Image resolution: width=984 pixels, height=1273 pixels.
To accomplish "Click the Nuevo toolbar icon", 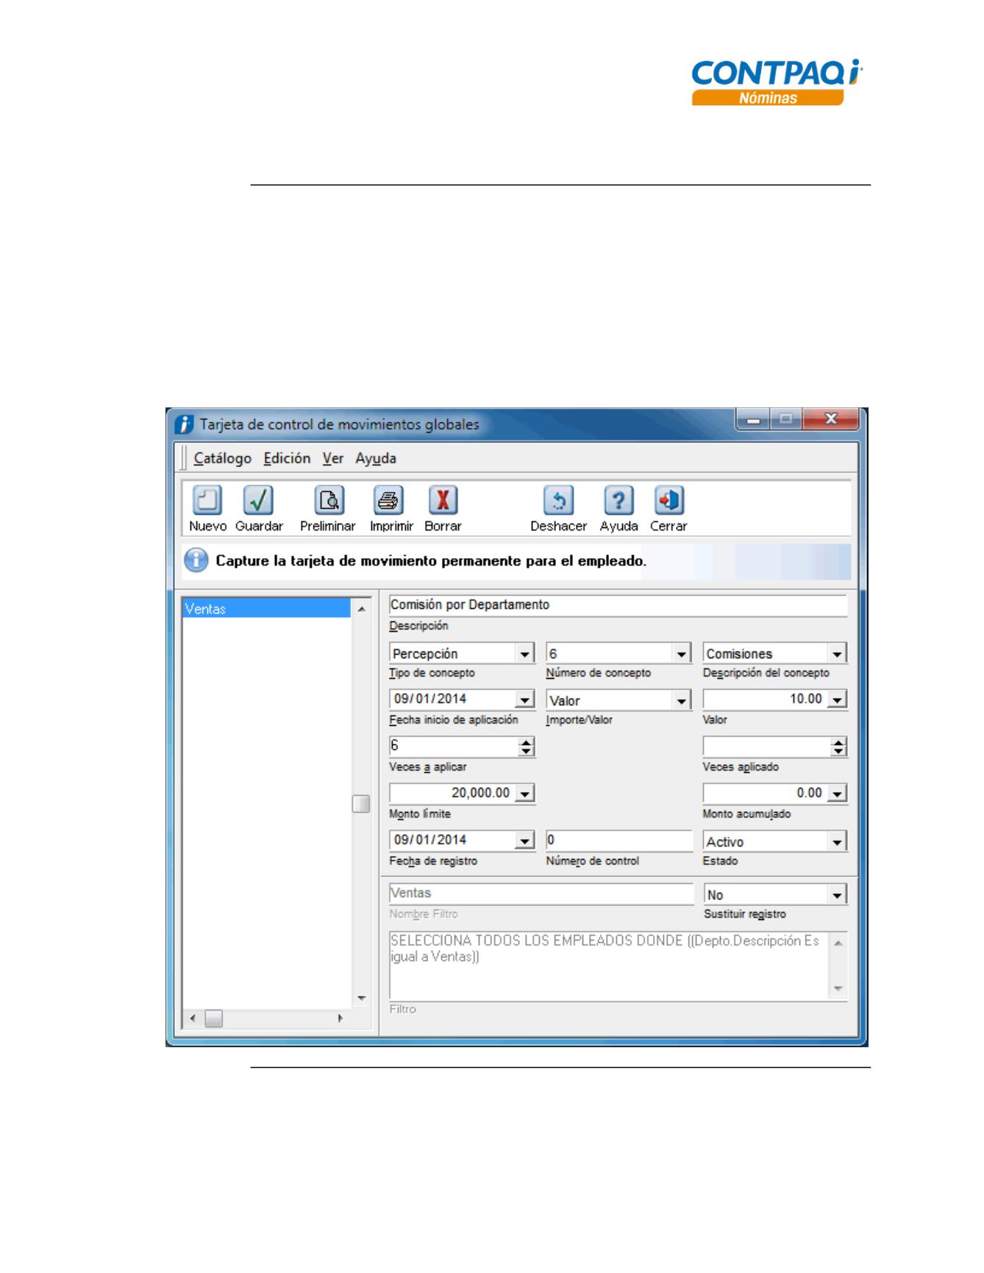I will click(x=207, y=501).
